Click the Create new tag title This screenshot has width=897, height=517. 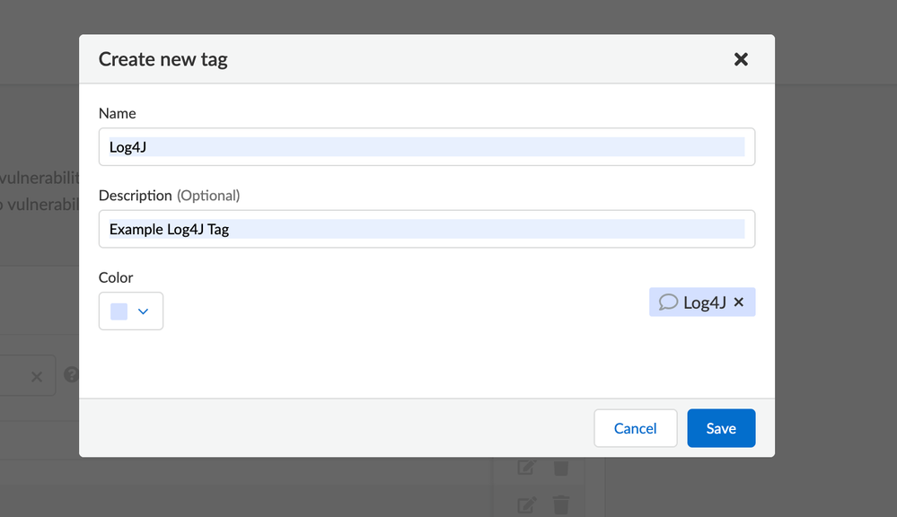(x=163, y=59)
